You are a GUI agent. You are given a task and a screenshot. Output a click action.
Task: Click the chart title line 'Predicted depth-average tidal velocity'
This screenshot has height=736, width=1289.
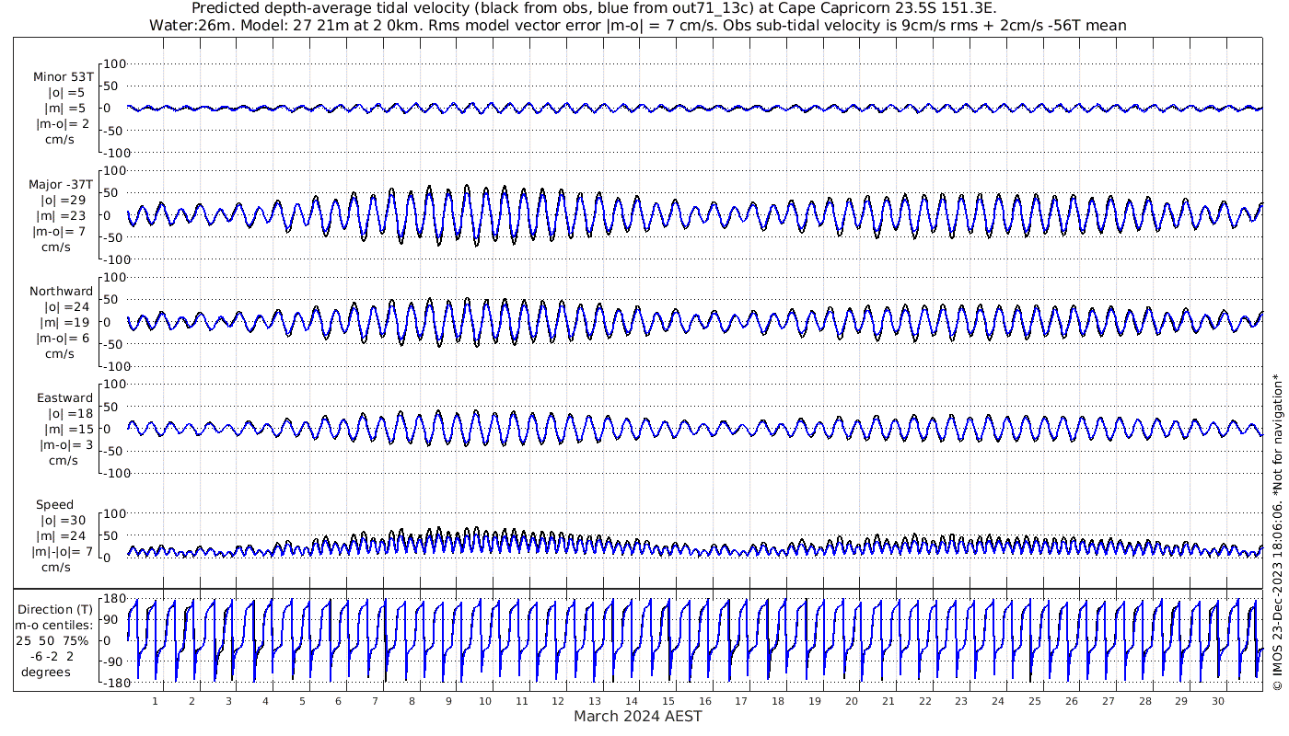(x=594, y=8)
